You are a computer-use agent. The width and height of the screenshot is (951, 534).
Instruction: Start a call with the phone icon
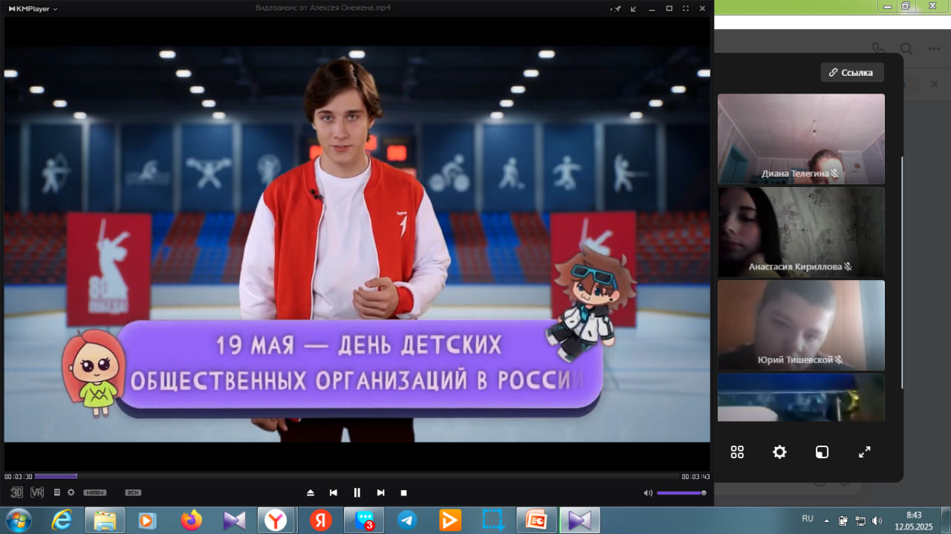pyautogui.click(x=878, y=49)
